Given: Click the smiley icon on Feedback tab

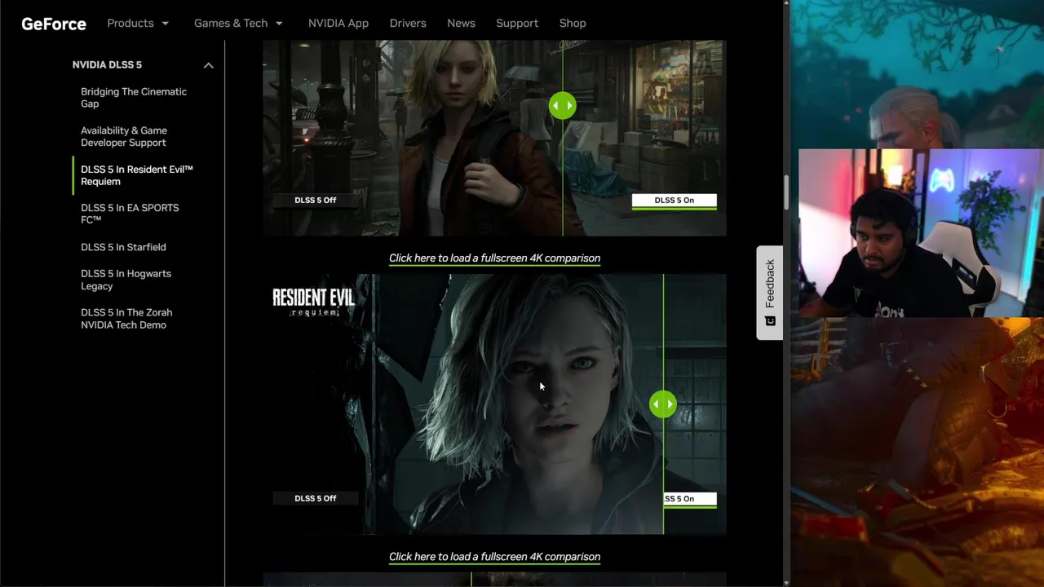Looking at the screenshot, I should click(770, 321).
